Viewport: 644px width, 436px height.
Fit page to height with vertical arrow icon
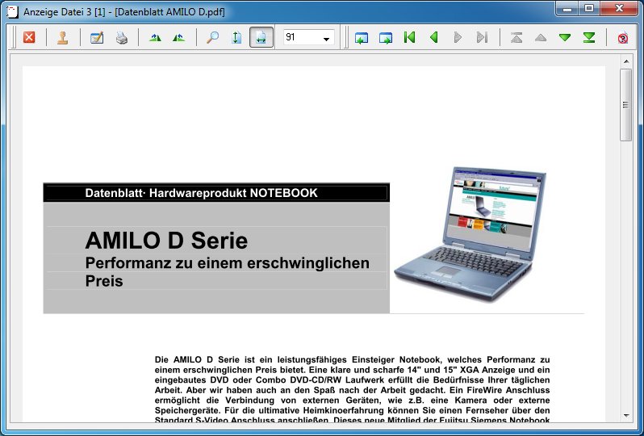click(236, 38)
